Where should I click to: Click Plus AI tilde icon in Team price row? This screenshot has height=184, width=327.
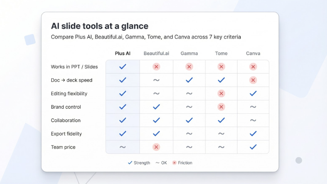123,147
